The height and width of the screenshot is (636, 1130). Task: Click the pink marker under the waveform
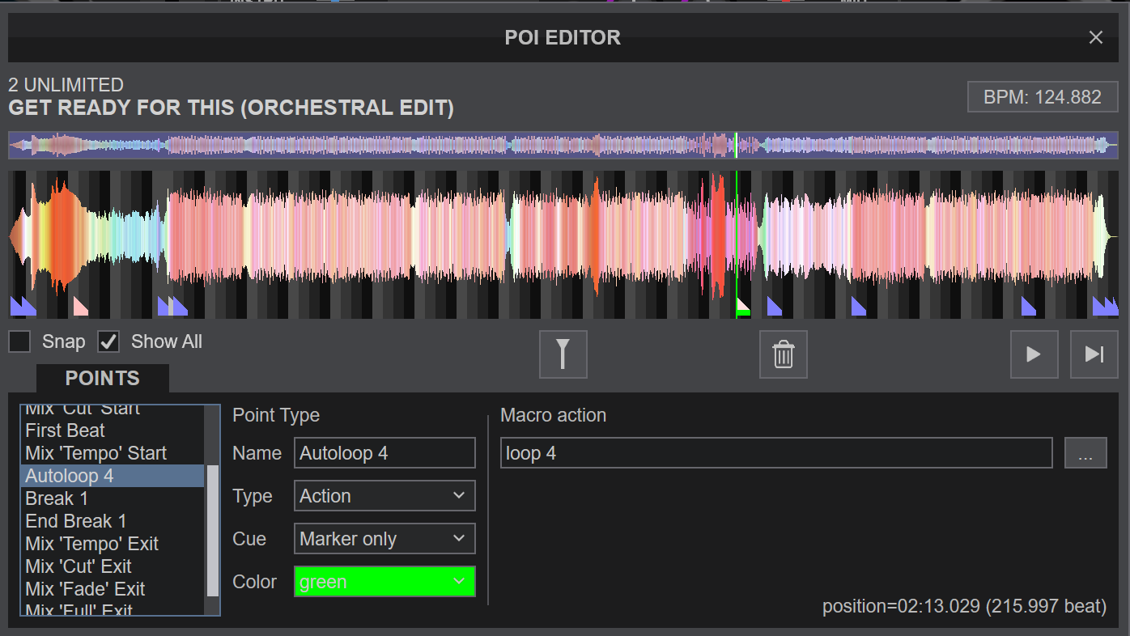tap(81, 306)
